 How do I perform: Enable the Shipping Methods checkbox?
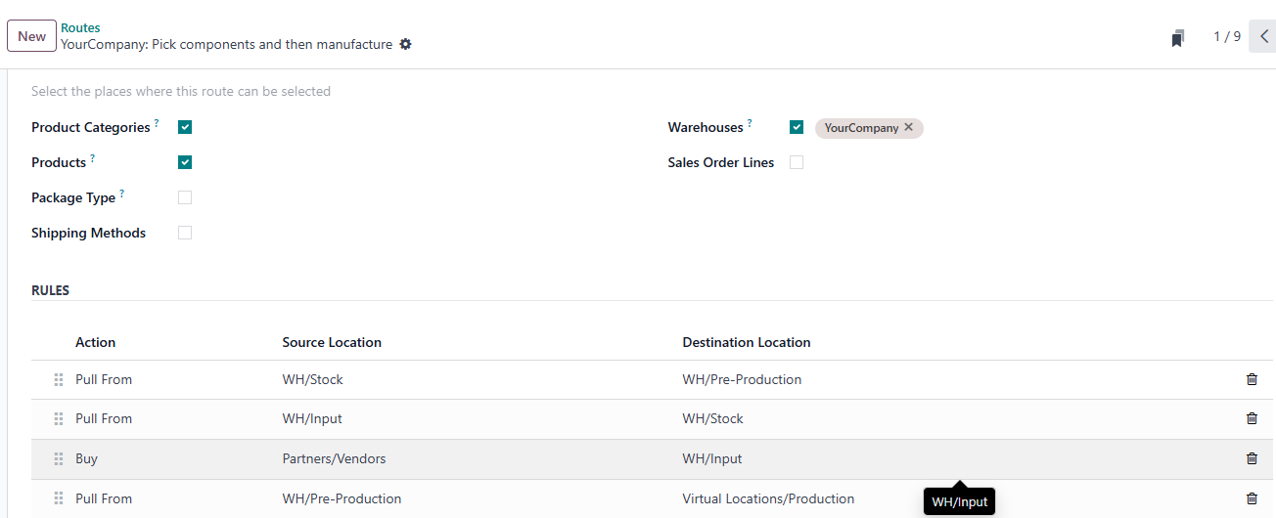click(x=185, y=233)
